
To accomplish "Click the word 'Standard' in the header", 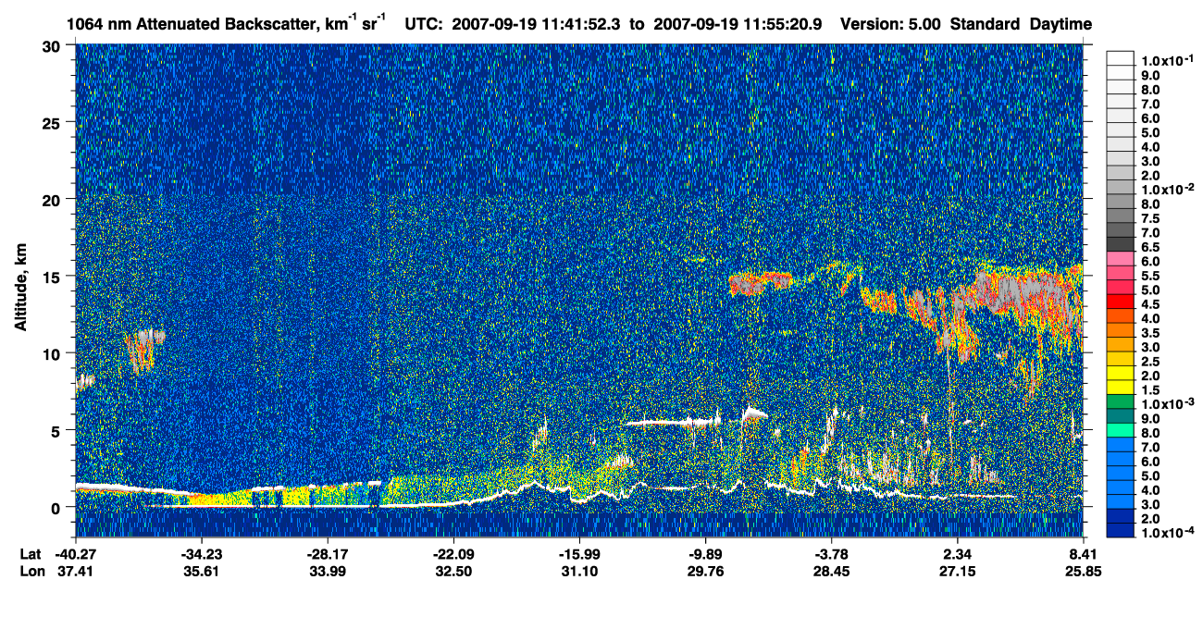I will click(x=986, y=24).
